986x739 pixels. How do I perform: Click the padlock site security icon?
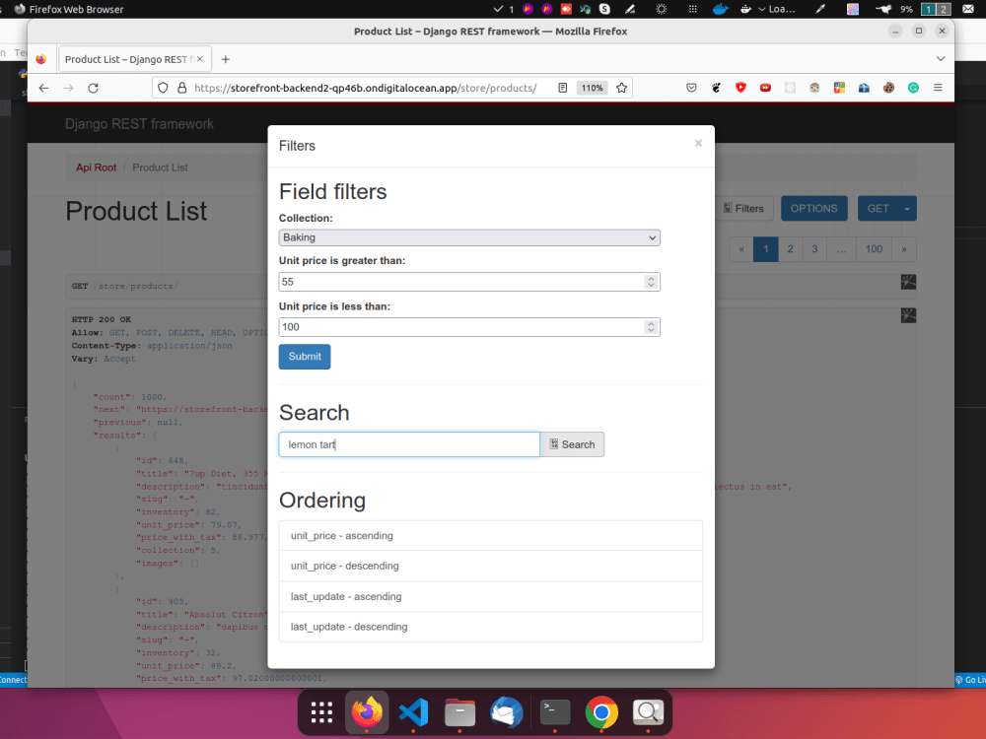click(x=181, y=88)
